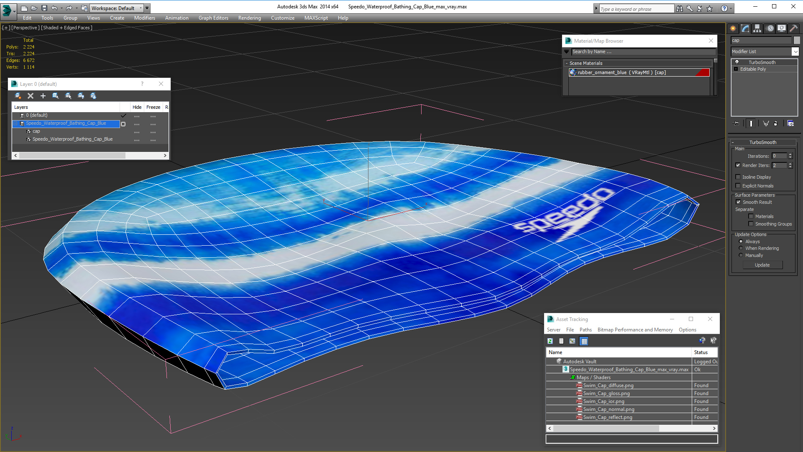Toggle Render Iters checkbox

(x=738, y=165)
